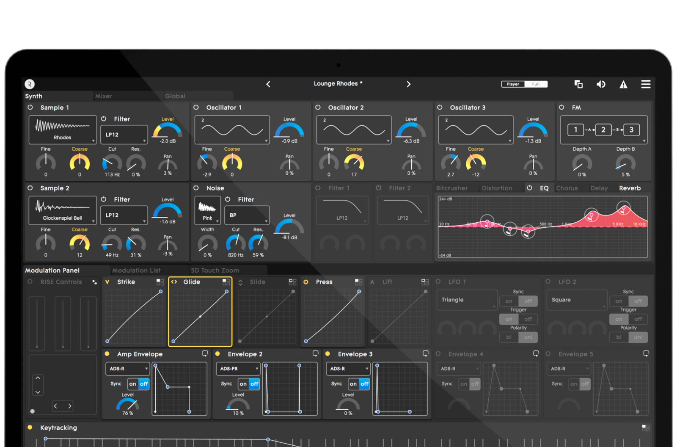
Task: Open LFO 1 Triangle shape dropdown
Action: coord(467,300)
